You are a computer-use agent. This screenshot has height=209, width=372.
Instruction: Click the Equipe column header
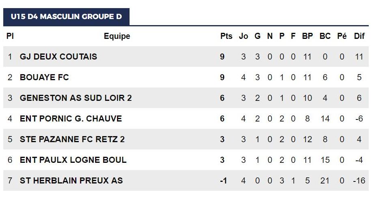[117, 36]
